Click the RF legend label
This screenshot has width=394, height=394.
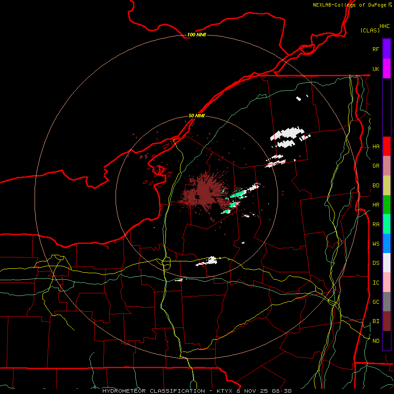(376, 49)
